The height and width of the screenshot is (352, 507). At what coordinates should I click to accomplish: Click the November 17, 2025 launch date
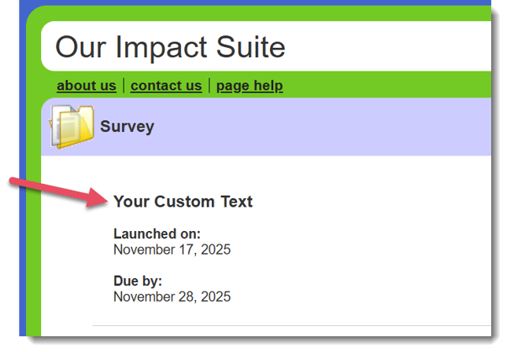[x=172, y=250]
